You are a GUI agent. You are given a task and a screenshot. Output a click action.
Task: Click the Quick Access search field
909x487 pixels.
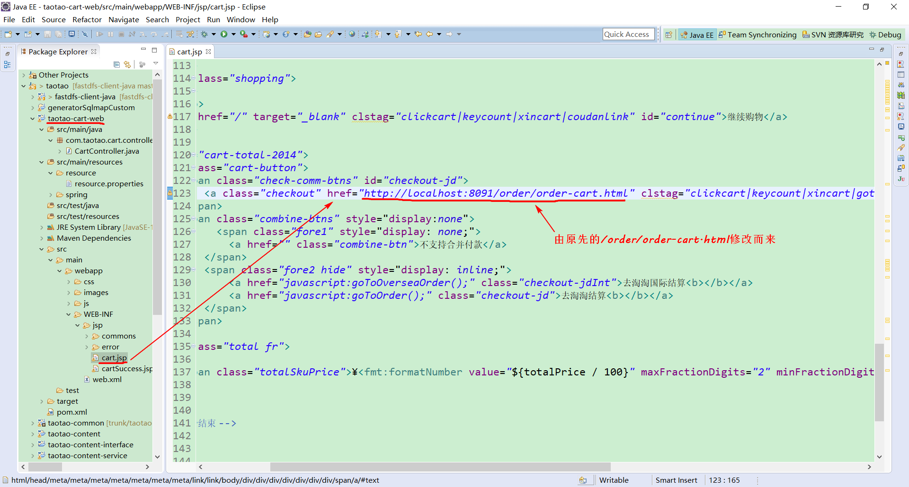[x=628, y=34]
